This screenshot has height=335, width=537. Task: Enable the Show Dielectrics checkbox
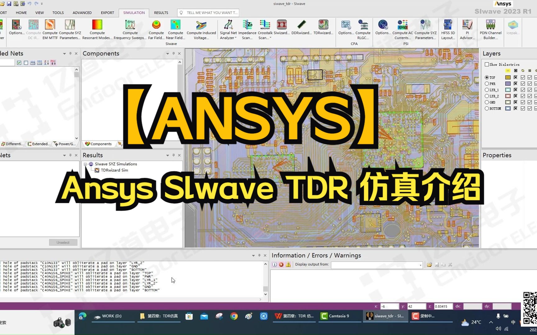pos(487,64)
